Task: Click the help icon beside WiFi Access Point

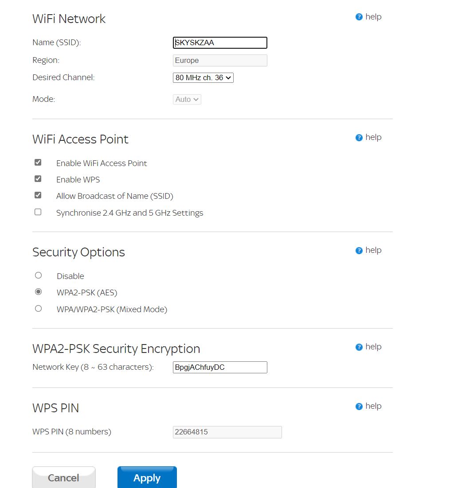Action: click(359, 138)
